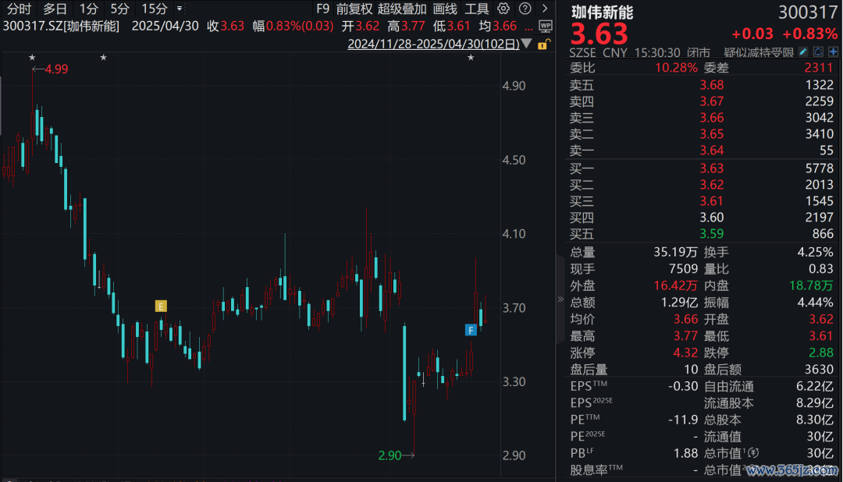
Task: Click the 2.90 low price label on chart
Action: point(389,455)
